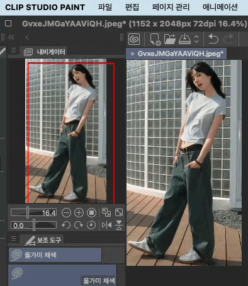Save the document with tray-arrow icon
The width and height of the screenshot is (248, 286).
(x=184, y=39)
